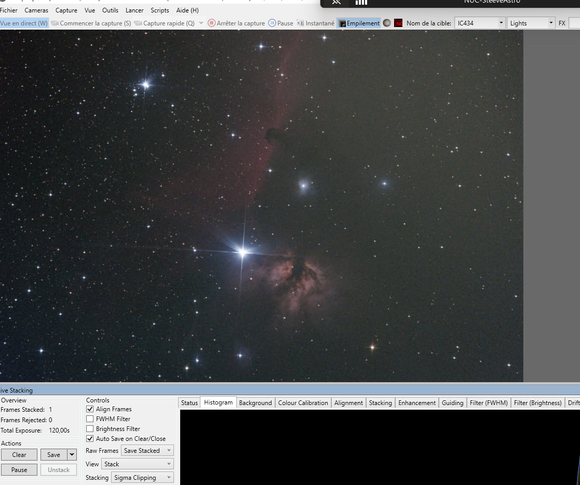Expand the Stacking Sigma Clipping dropdown
The image size is (580, 485).
pyautogui.click(x=143, y=478)
